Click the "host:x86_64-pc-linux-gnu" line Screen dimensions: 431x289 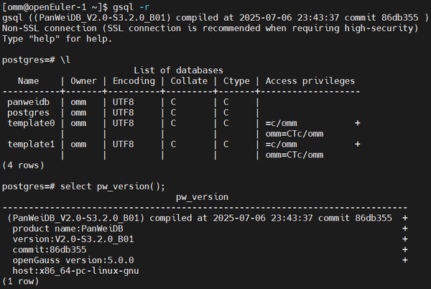pos(75,270)
